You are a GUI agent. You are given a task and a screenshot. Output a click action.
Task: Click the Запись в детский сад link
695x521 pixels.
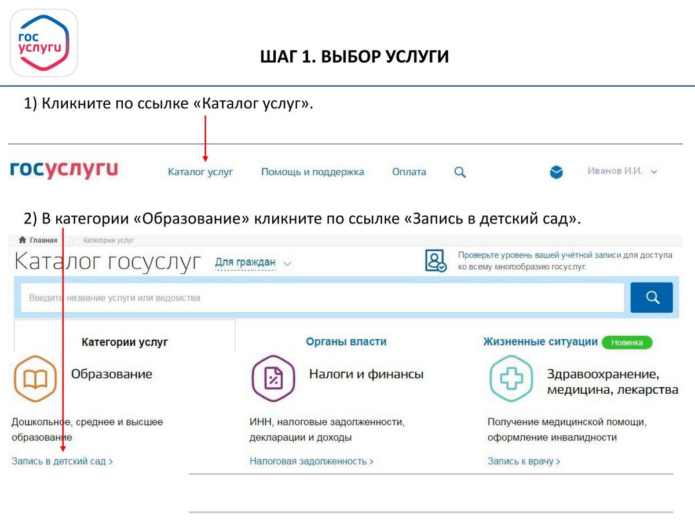(x=62, y=461)
